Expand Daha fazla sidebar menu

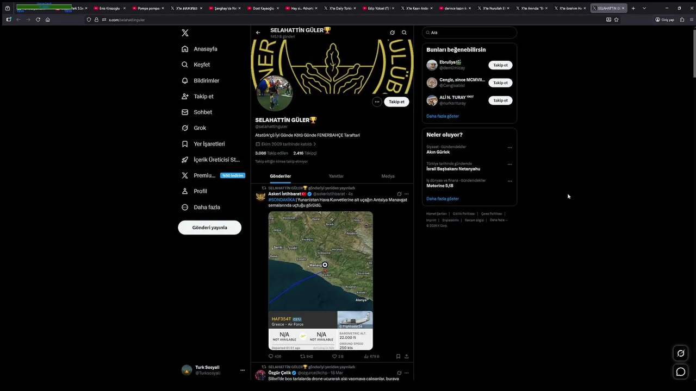coord(201,207)
